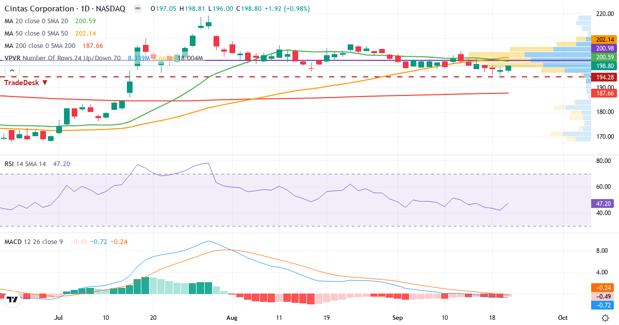Click the MACD legend value -0.24
619x325 pixels.
pos(119,241)
